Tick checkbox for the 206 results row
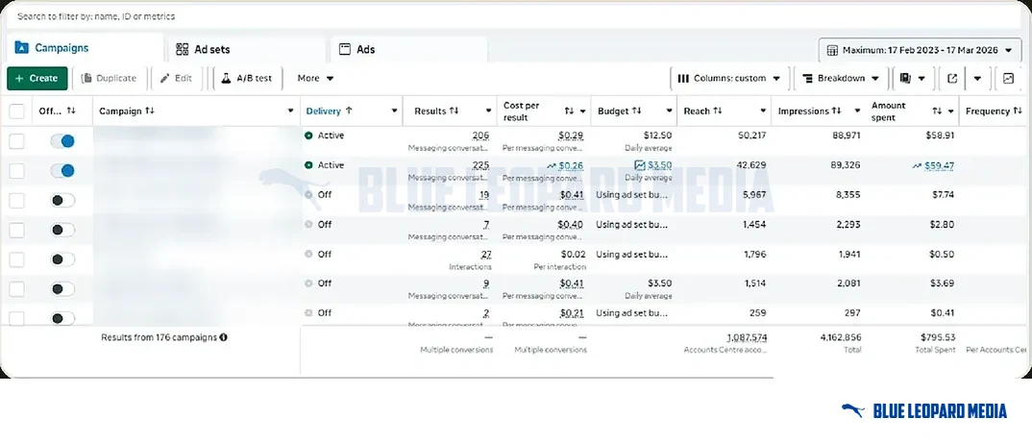Viewport: 1032px width, 443px height. pyautogui.click(x=16, y=141)
